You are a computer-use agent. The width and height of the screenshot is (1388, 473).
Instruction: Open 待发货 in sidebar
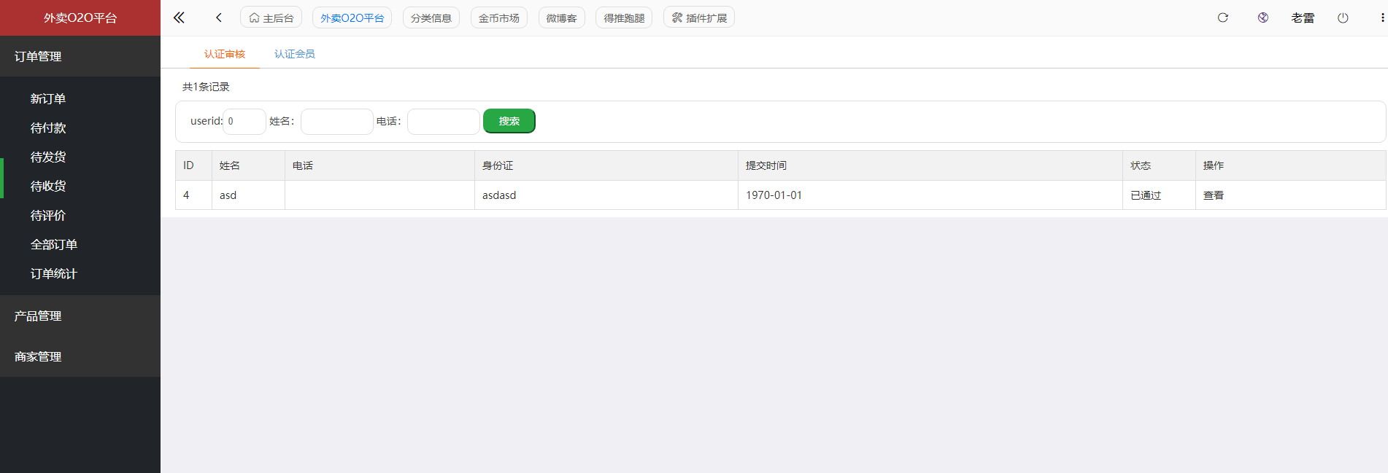[48, 157]
